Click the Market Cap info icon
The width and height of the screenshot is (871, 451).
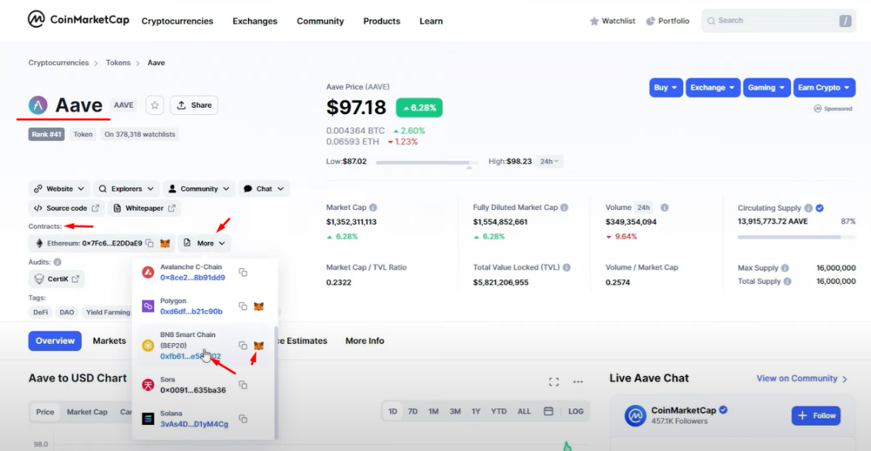[373, 207]
